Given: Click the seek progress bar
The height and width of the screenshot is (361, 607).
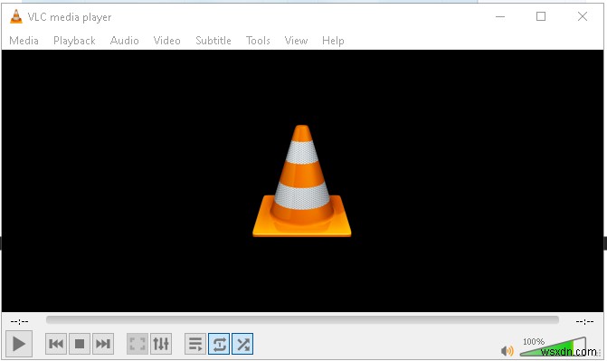Looking at the screenshot, I should [302, 320].
